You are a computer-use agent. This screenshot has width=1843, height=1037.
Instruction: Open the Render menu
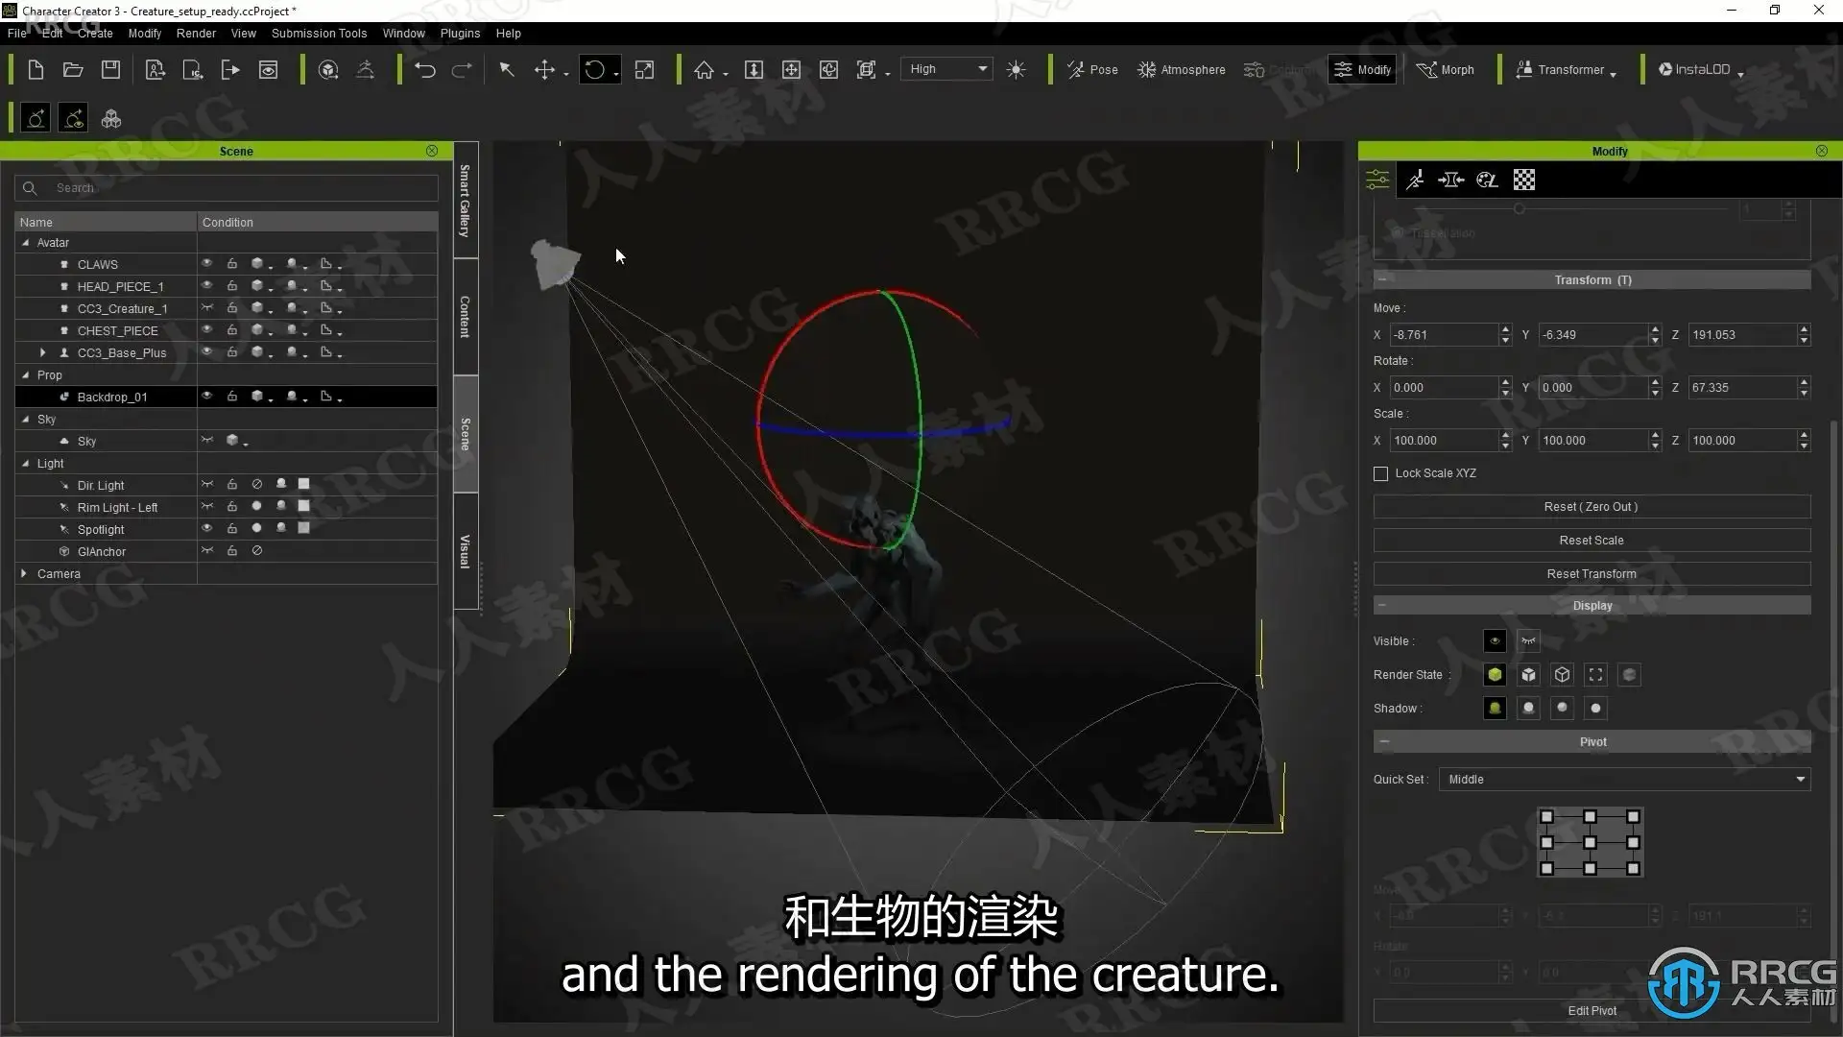point(196,33)
